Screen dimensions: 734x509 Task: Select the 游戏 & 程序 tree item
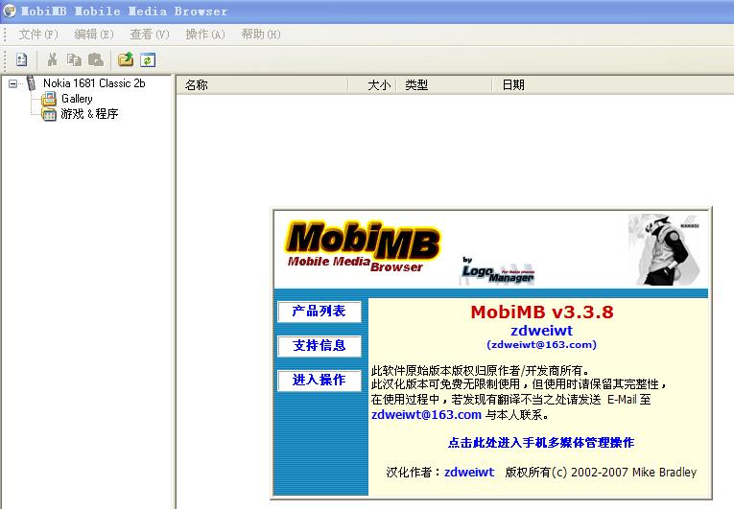point(89,114)
